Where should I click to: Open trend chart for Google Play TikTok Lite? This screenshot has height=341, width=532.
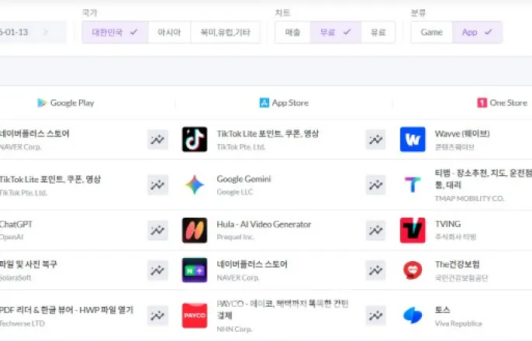pyautogui.click(x=157, y=184)
